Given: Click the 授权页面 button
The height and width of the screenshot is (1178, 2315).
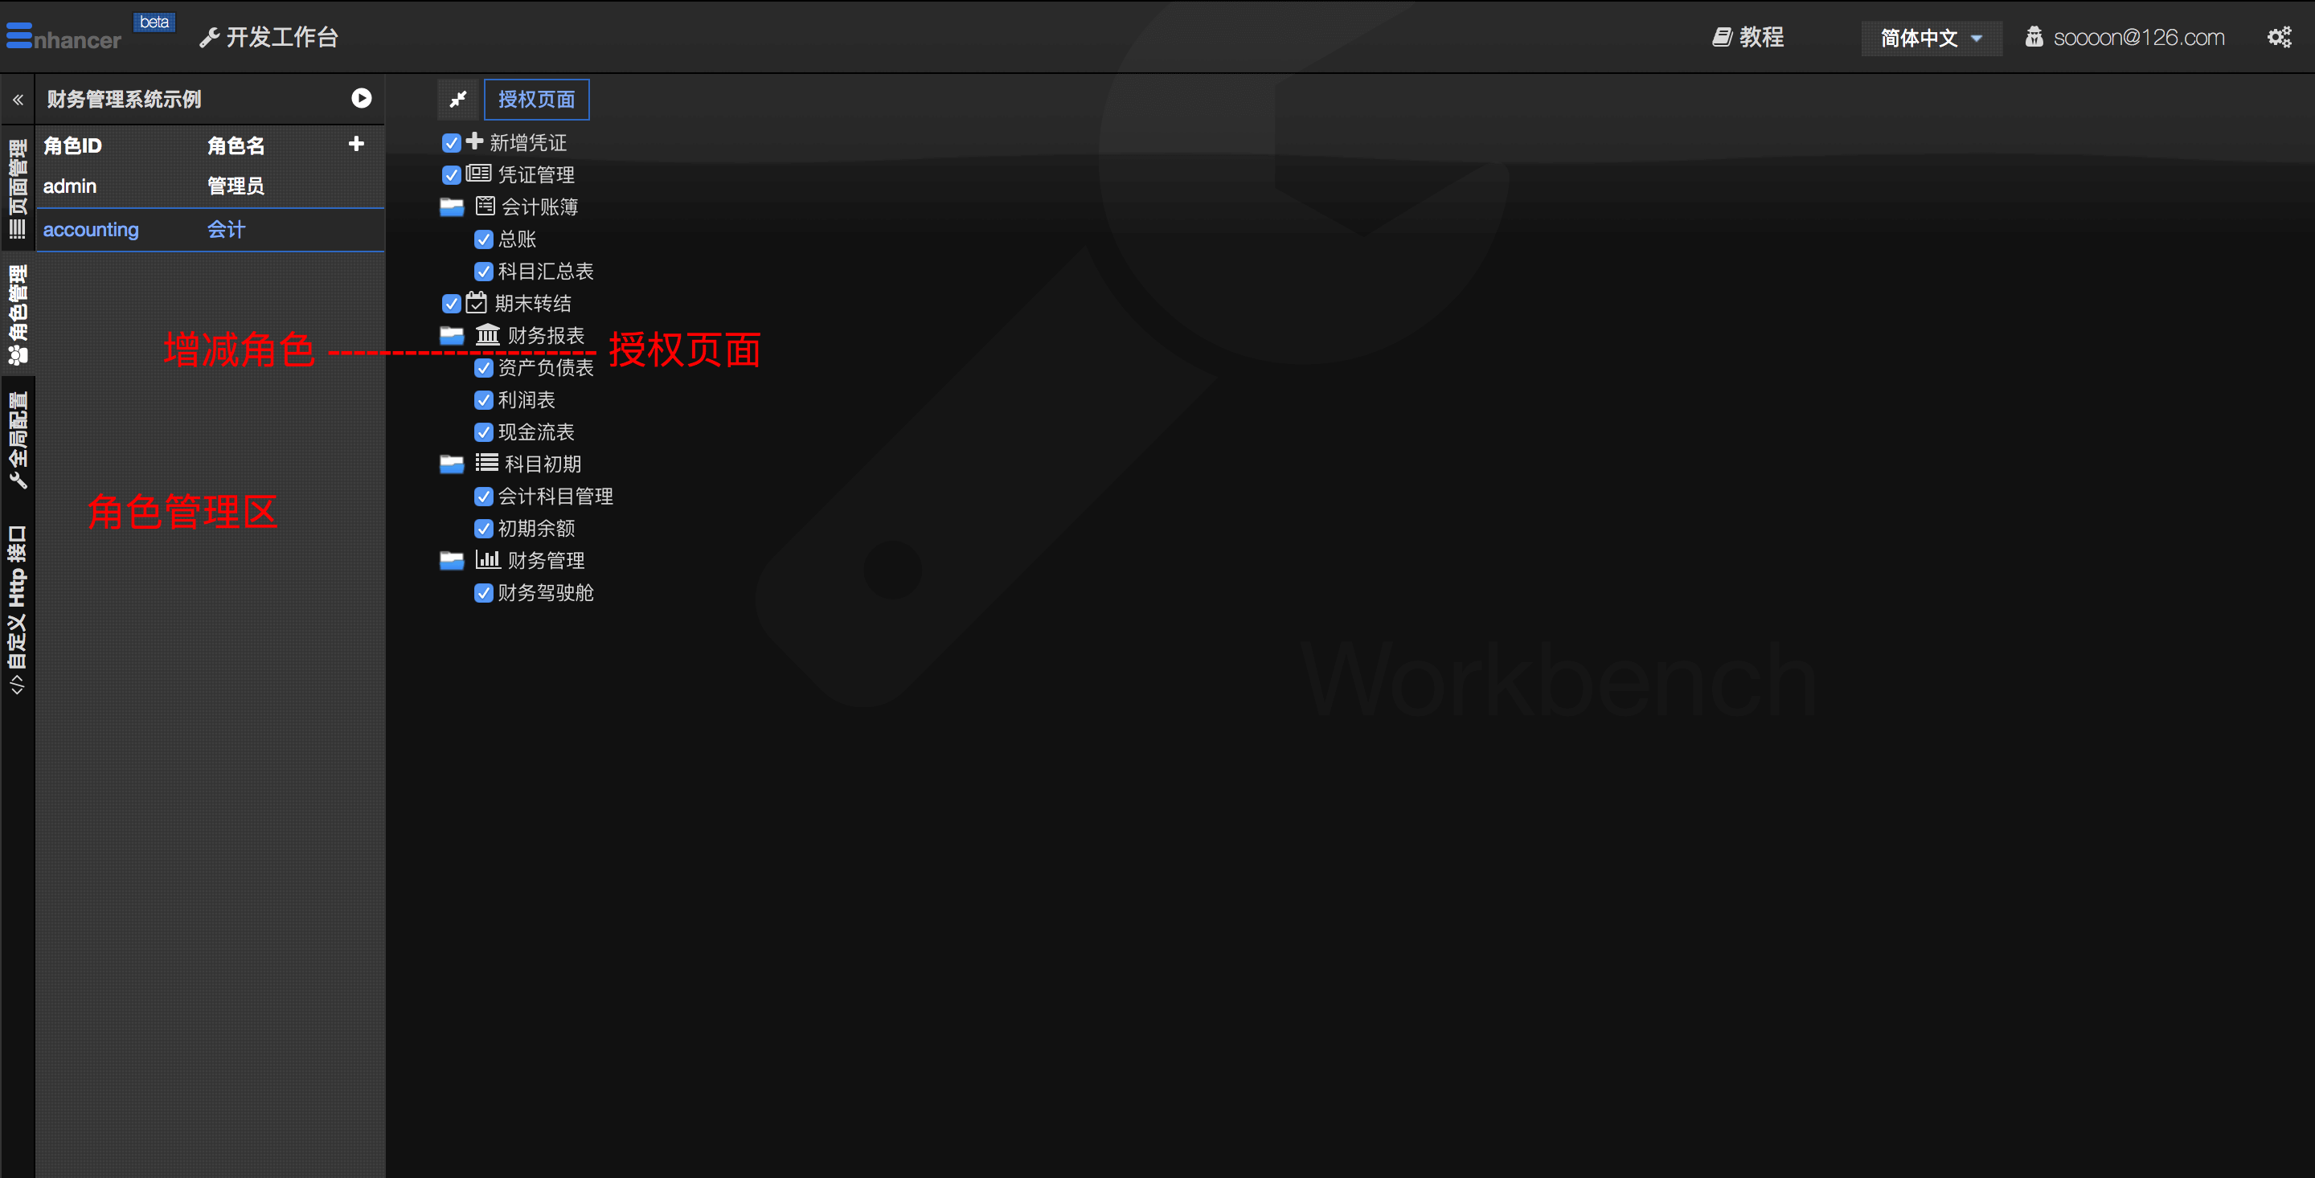Looking at the screenshot, I should tap(536, 99).
